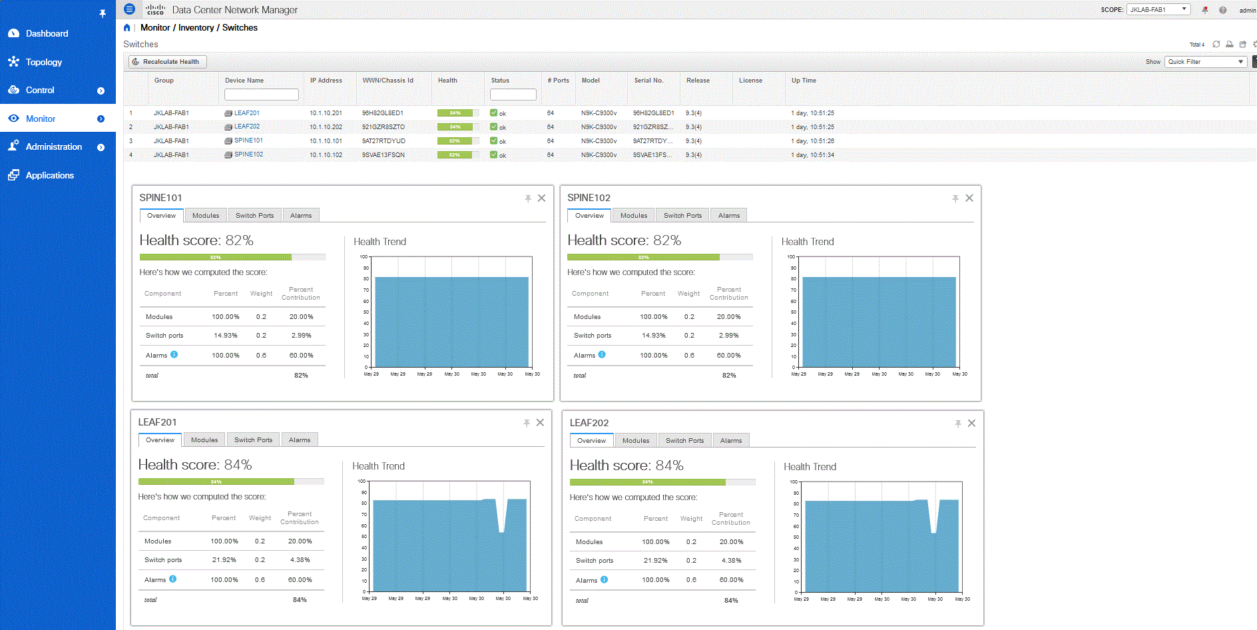Open the Quick Filter dropdown

coord(1205,62)
